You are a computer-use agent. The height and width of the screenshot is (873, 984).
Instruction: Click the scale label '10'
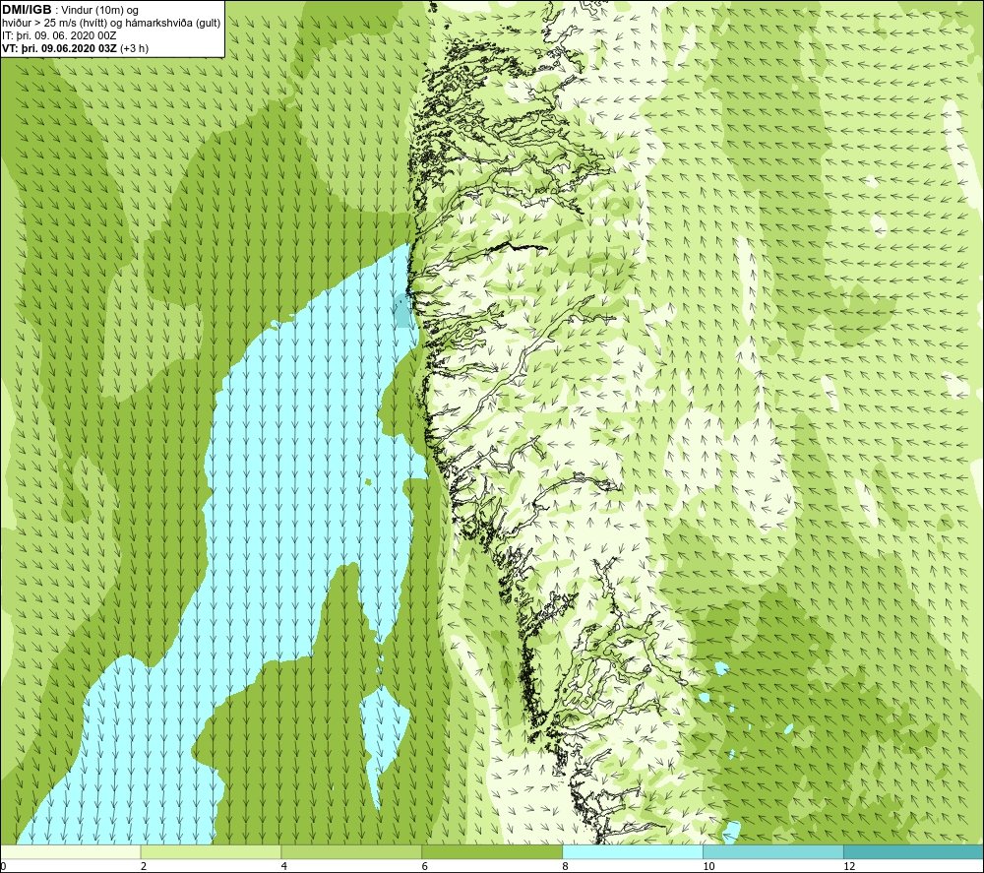point(708,866)
